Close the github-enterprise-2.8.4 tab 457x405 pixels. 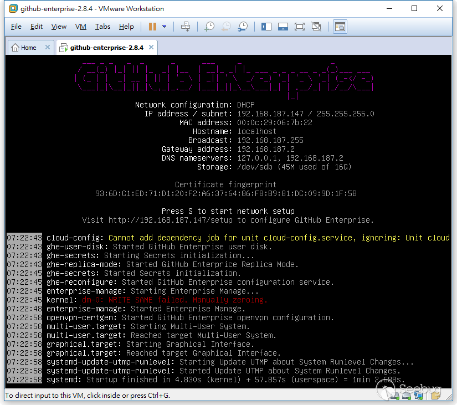pos(151,48)
